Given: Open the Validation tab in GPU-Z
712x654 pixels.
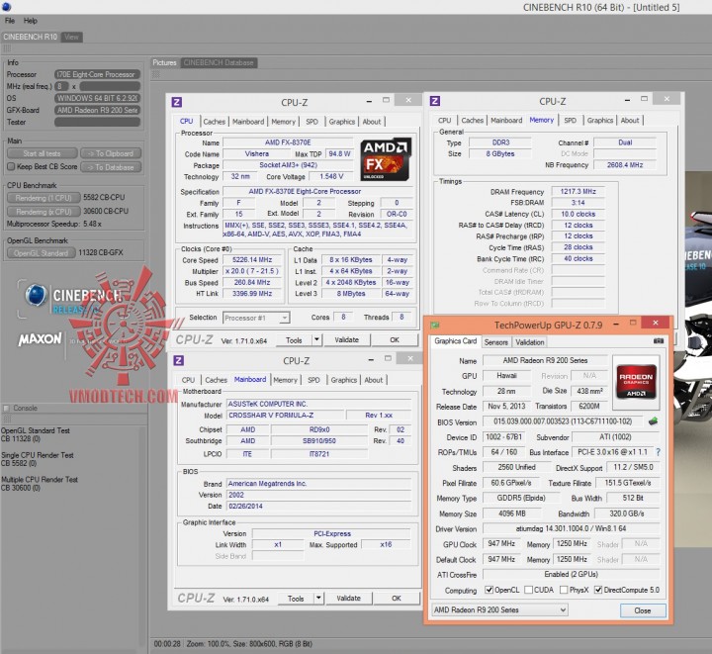Looking at the screenshot, I should (x=529, y=342).
